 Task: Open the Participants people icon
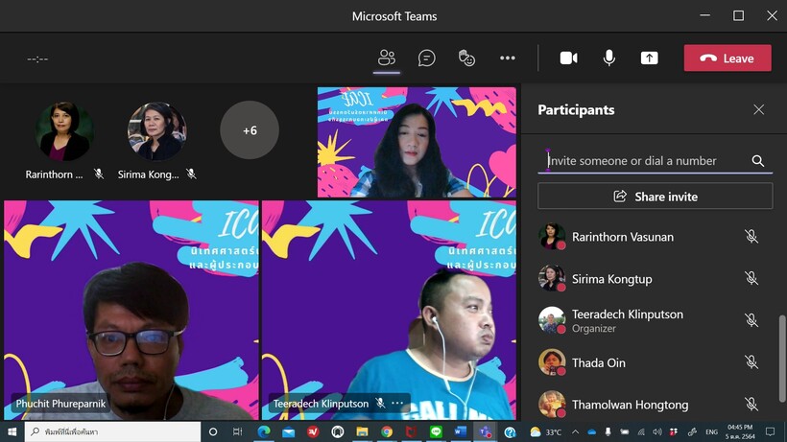pos(387,58)
